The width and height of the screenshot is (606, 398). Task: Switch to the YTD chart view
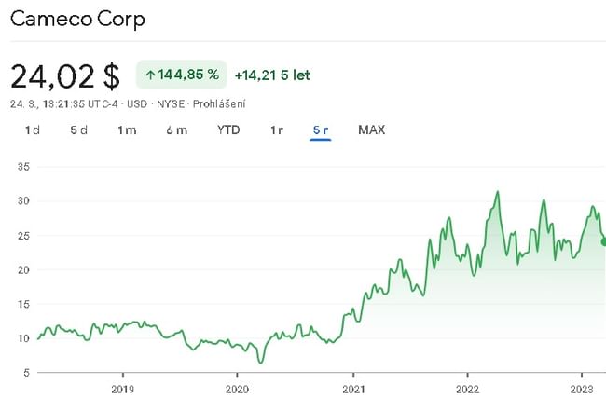coord(228,130)
